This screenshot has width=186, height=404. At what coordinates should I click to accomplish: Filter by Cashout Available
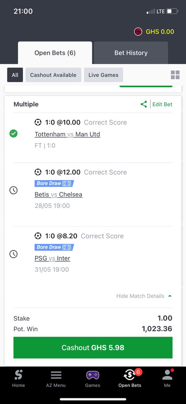(x=53, y=75)
